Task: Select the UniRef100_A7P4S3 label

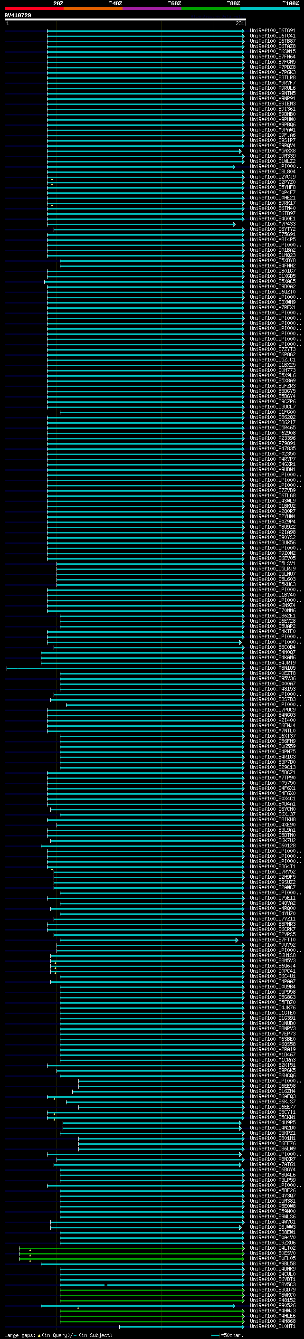Action: tap(273, 224)
